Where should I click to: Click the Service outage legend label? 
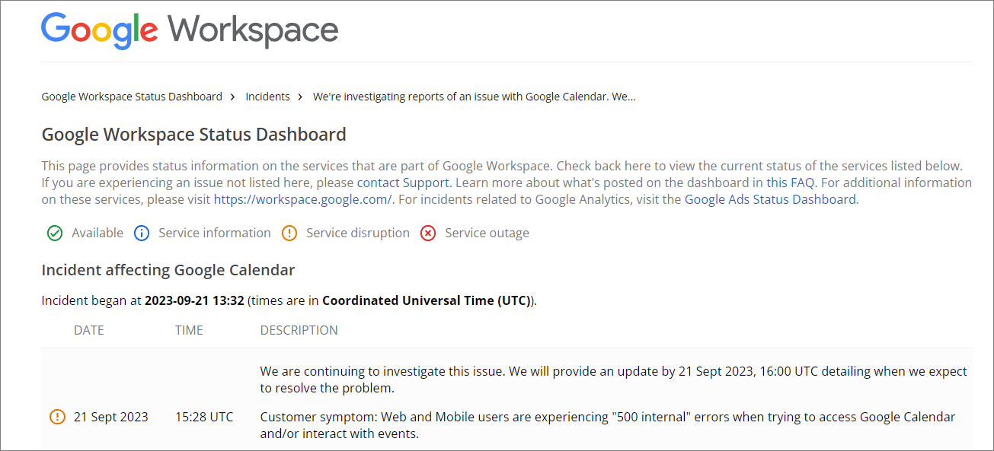click(487, 233)
